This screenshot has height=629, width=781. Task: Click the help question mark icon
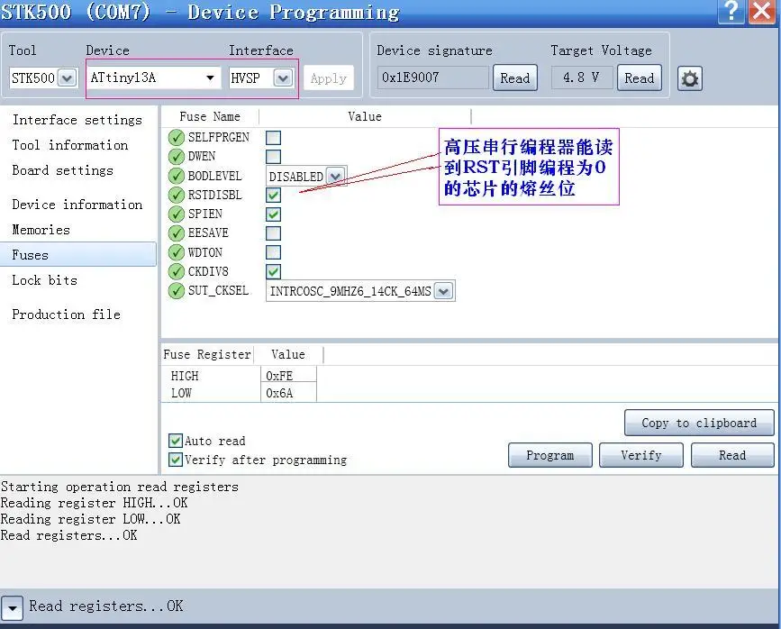(731, 11)
